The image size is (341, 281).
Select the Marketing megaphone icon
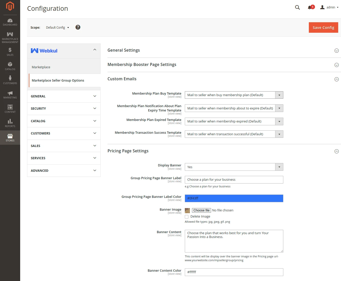pos(10,94)
